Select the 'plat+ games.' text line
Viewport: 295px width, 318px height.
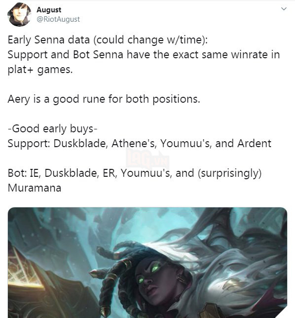[40, 70]
